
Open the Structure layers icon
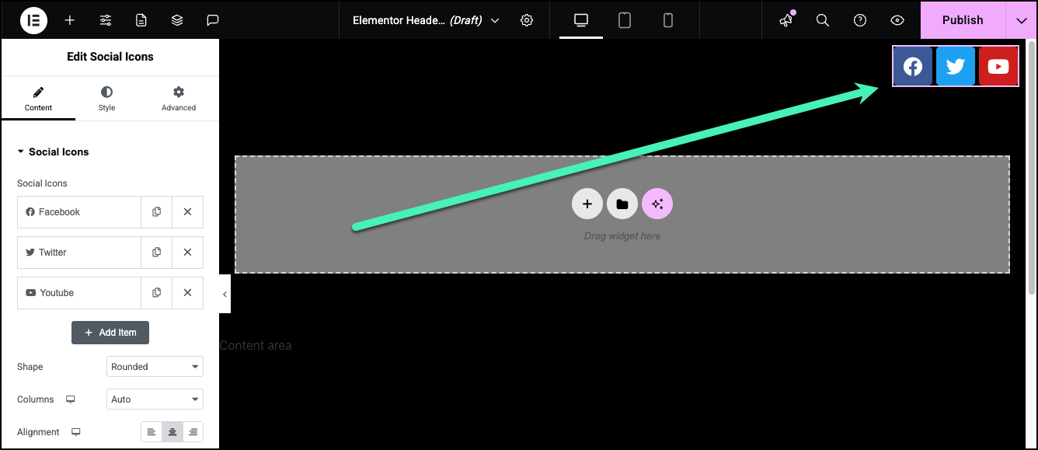click(x=177, y=20)
